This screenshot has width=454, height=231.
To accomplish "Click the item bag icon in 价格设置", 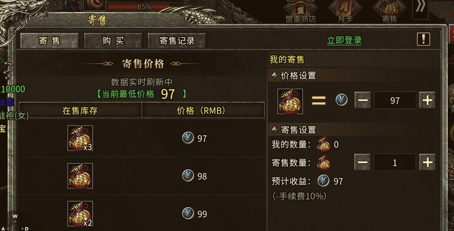I will click(x=290, y=101).
